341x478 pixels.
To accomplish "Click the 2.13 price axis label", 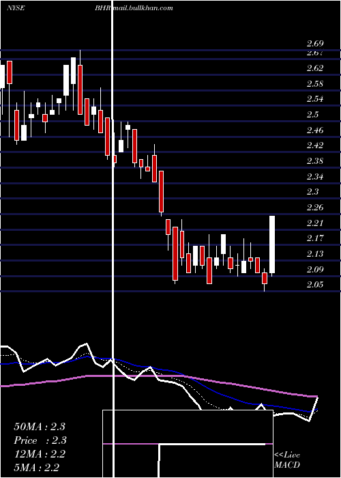I will tap(315, 253).
